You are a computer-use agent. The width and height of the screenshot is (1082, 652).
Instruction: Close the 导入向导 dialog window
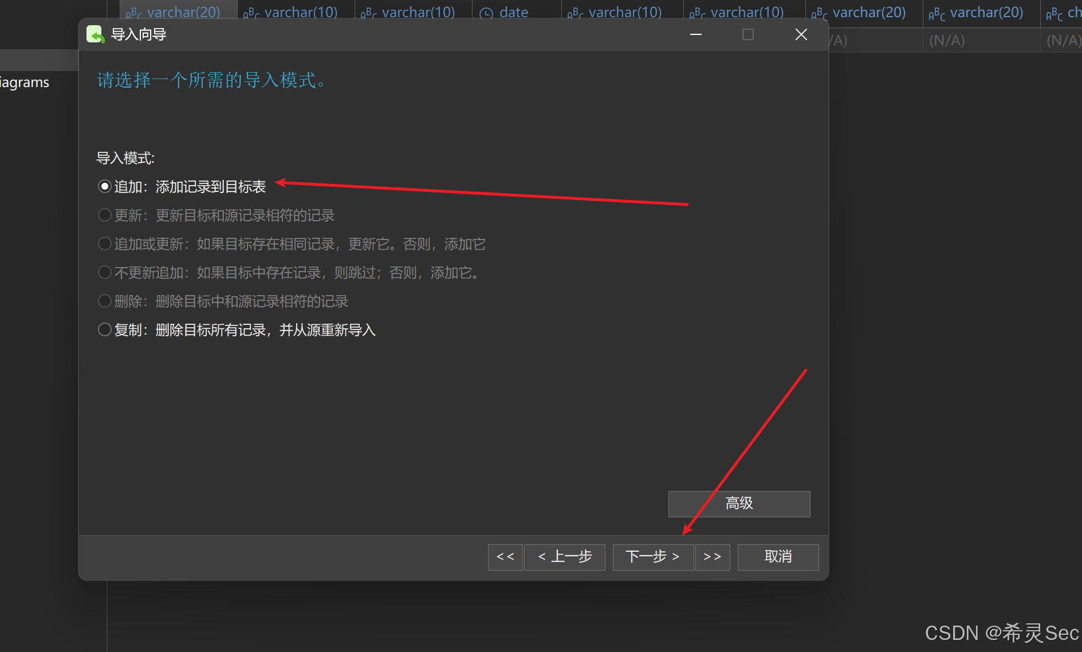tap(801, 34)
